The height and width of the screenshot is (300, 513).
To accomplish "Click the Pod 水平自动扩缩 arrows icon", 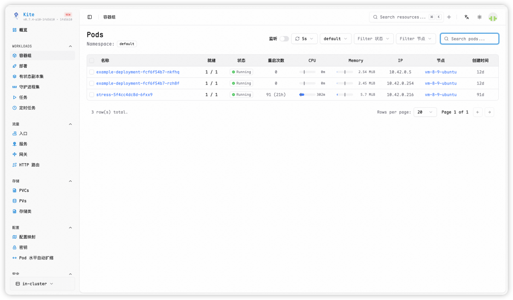I will pyautogui.click(x=14, y=258).
